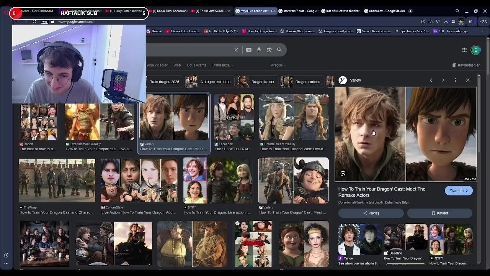Open sidebar three-dot more icon
The height and width of the screenshot is (276, 490).
tap(6, 263)
